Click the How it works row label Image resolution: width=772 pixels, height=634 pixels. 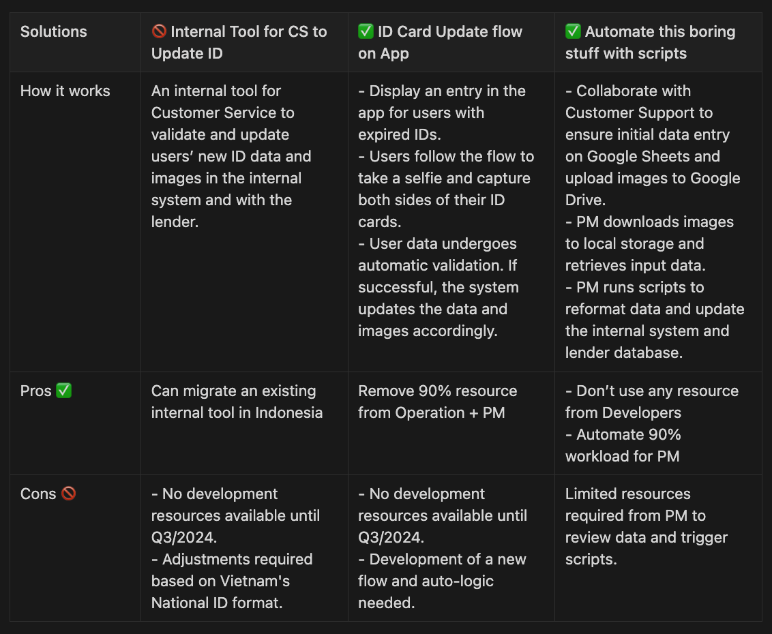[65, 91]
